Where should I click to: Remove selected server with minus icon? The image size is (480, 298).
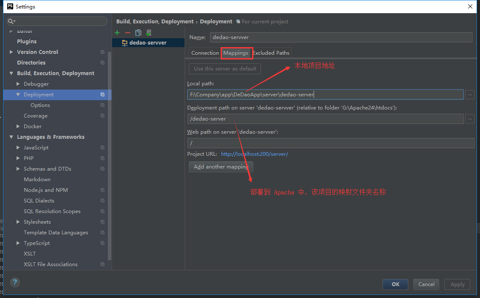click(x=128, y=33)
